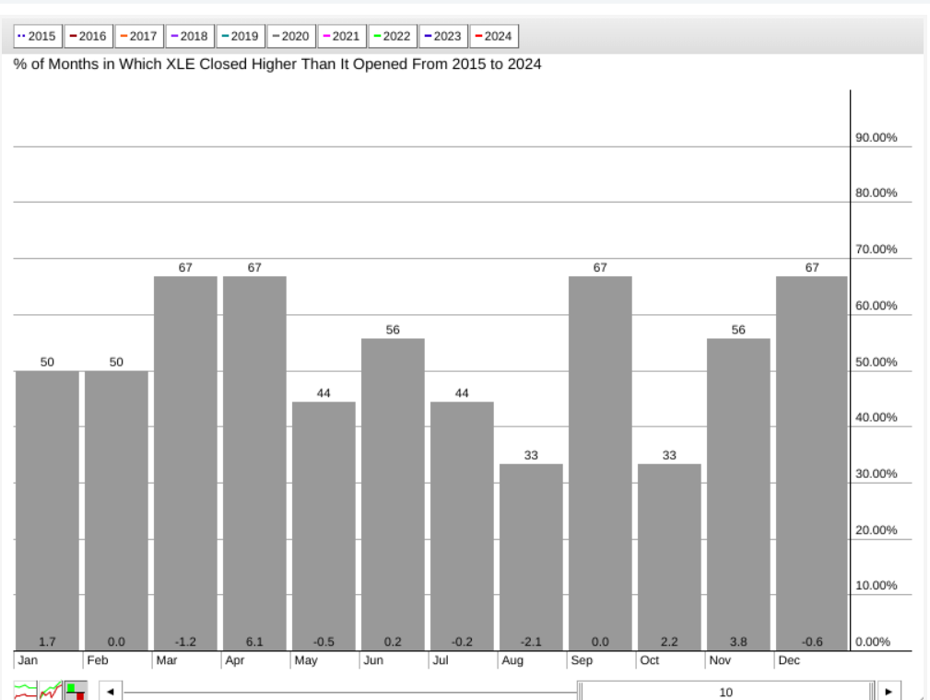Click the 6.1 average return value in April

(x=254, y=642)
